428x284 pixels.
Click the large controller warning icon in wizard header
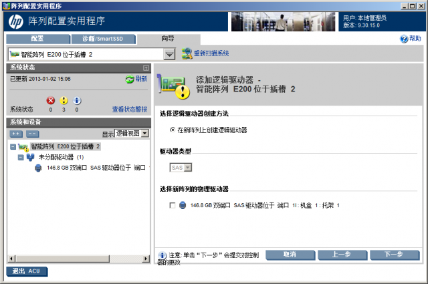pyautogui.click(x=174, y=87)
